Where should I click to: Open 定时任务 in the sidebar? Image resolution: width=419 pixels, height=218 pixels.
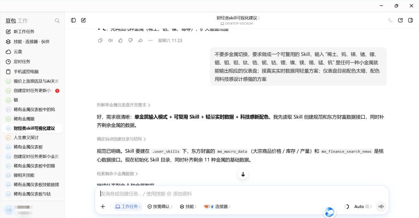pos(32,61)
